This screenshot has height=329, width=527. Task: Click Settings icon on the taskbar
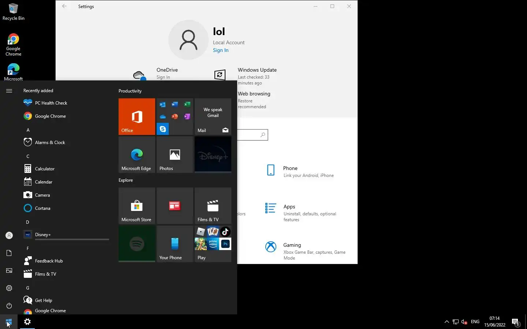tap(27, 322)
